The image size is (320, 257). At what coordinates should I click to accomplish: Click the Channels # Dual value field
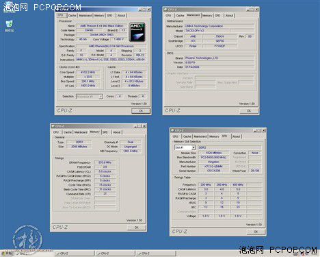(131, 142)
